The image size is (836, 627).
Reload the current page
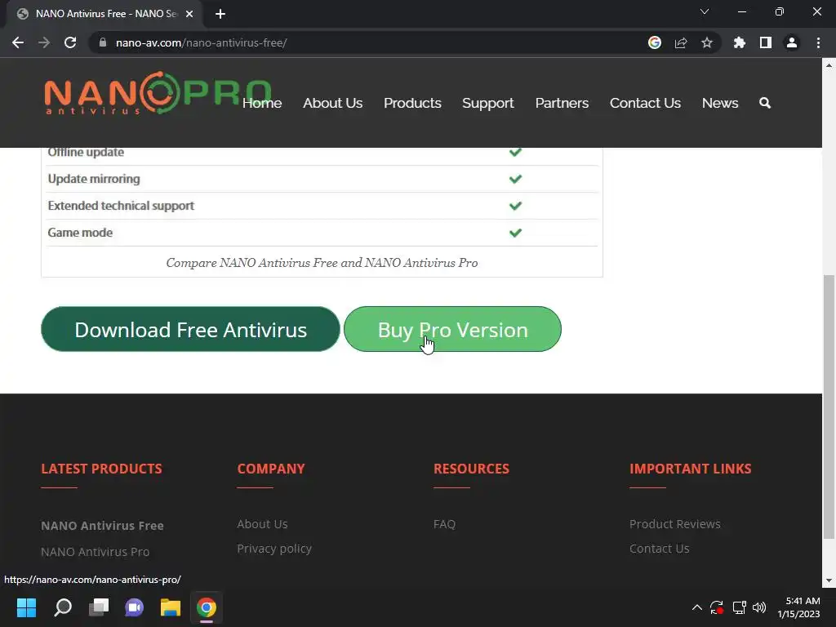pyautogui.click(x=70, y=42)
